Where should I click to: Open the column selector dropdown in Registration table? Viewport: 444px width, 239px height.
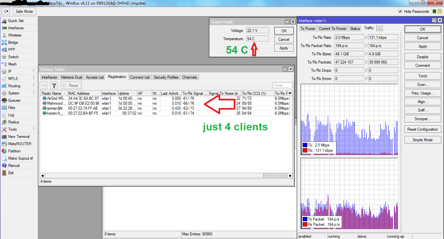(290, 93)
